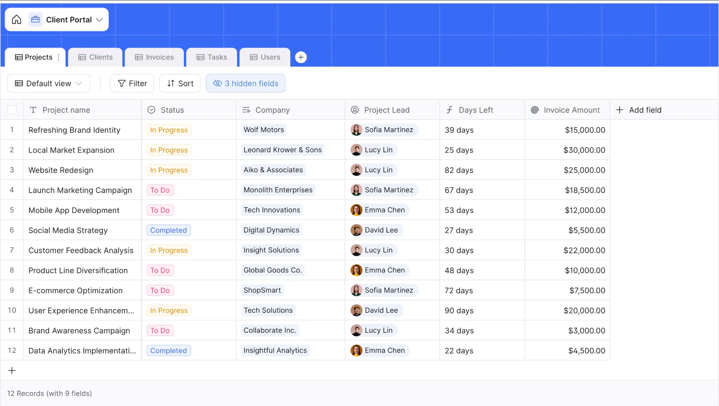Click To Do status of Product Line Diversification

point(160,270)
